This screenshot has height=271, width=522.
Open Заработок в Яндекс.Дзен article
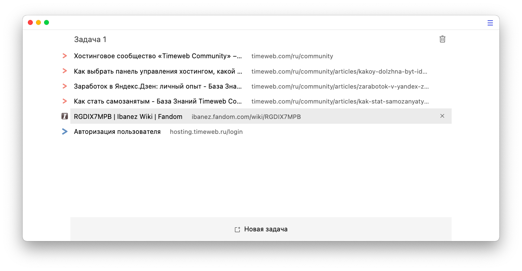click(158, 87)
